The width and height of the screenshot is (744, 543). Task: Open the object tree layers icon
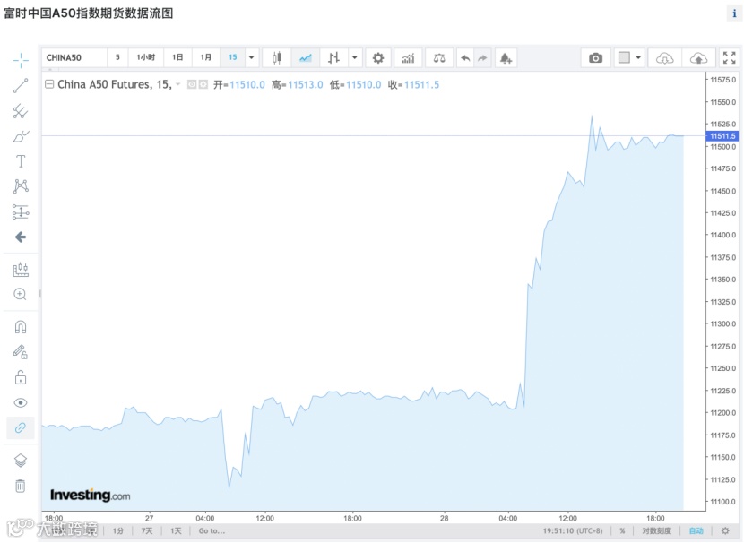[21, 461]
